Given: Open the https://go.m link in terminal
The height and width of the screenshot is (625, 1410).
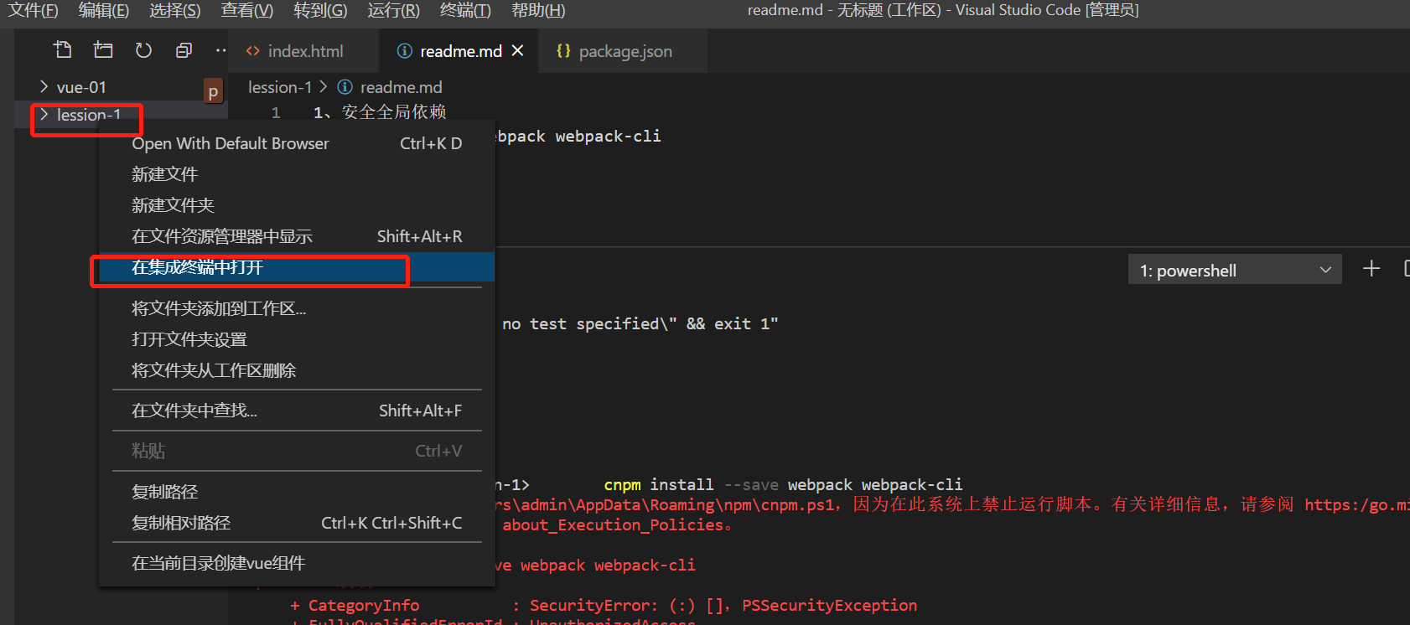Looking at the screenshot, I should [1356, 504].
